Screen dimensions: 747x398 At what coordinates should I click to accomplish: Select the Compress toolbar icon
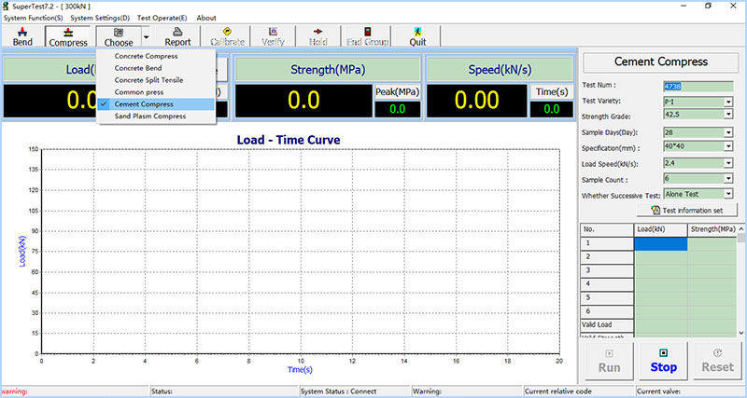coord(67,36)
